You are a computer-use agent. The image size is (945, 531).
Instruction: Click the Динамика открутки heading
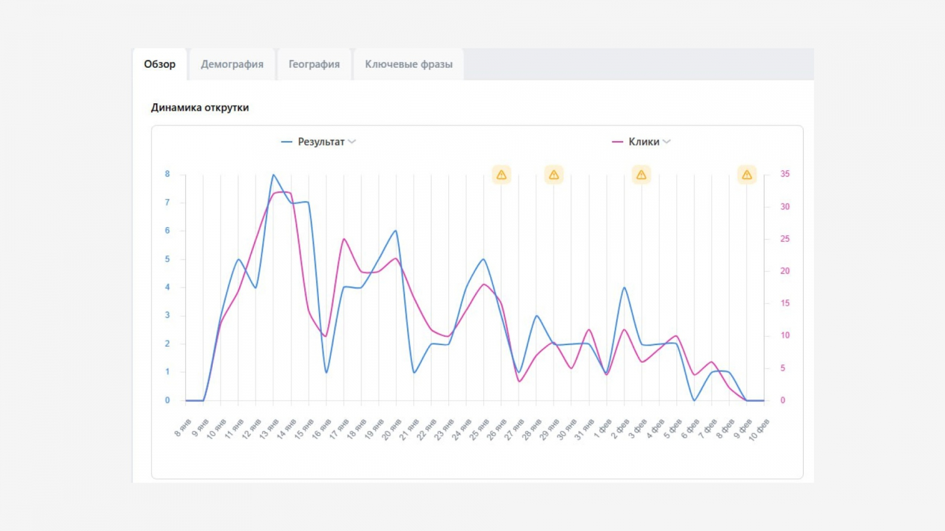click(x=200, y=107)
